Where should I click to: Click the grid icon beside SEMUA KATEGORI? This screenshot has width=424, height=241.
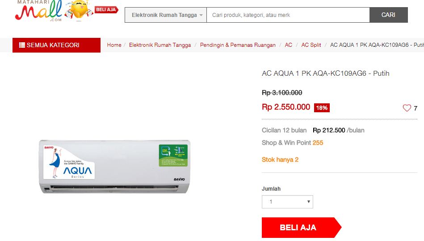click(22, 45)
